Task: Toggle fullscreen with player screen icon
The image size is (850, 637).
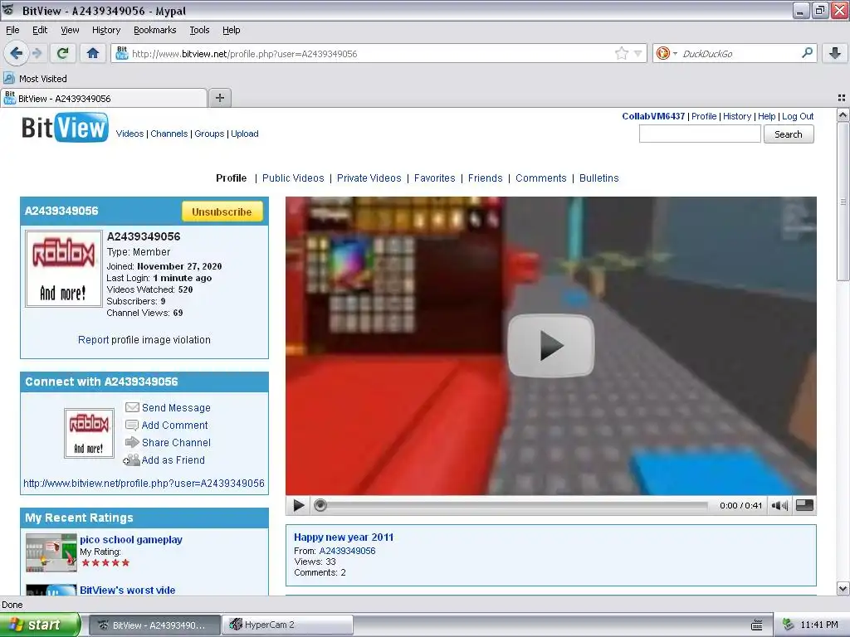Action: 804,505
